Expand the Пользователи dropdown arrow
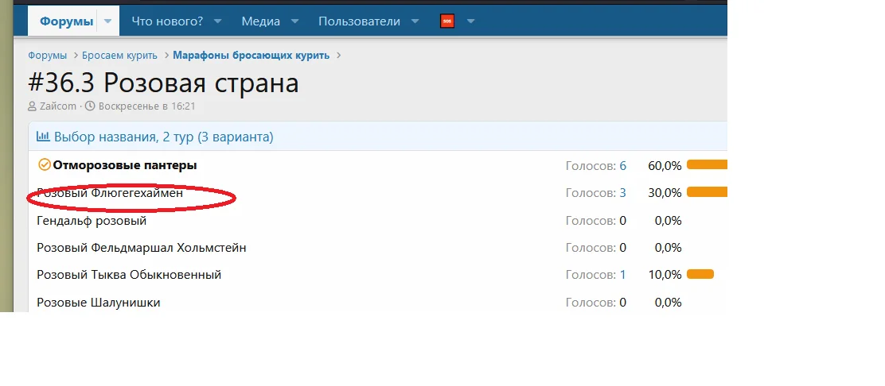The image size is (885, 386). (415, 21)
